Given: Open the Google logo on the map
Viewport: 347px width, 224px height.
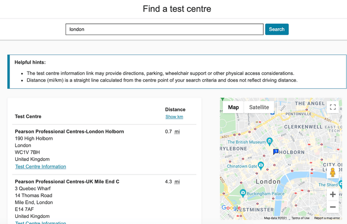Looking at the screenshot, I should [231, 208].
